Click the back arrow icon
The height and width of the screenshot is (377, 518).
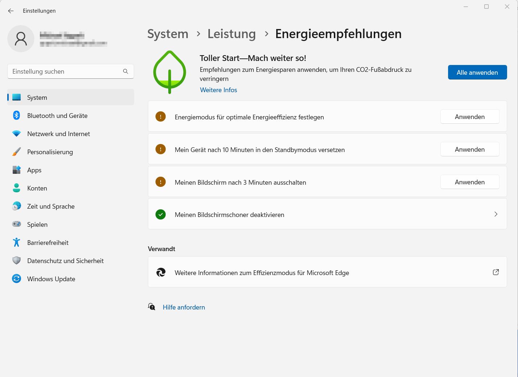click(x=11, y=11)
